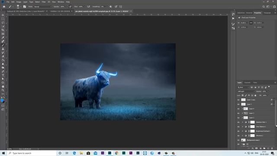Screen dimensions: 277x156
Task: Open the Smoothing dropdown arrow
Action: click(x=106, y=7)
